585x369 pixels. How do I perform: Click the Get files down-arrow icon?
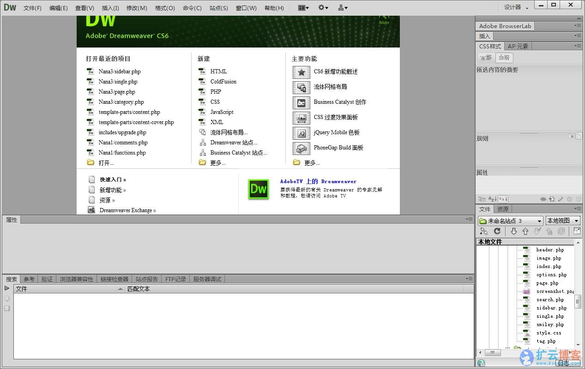(x=513, y=231)
